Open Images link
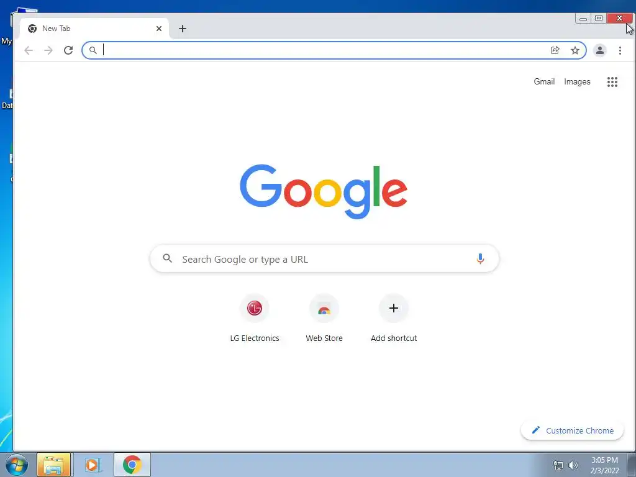 pos(577,81)
